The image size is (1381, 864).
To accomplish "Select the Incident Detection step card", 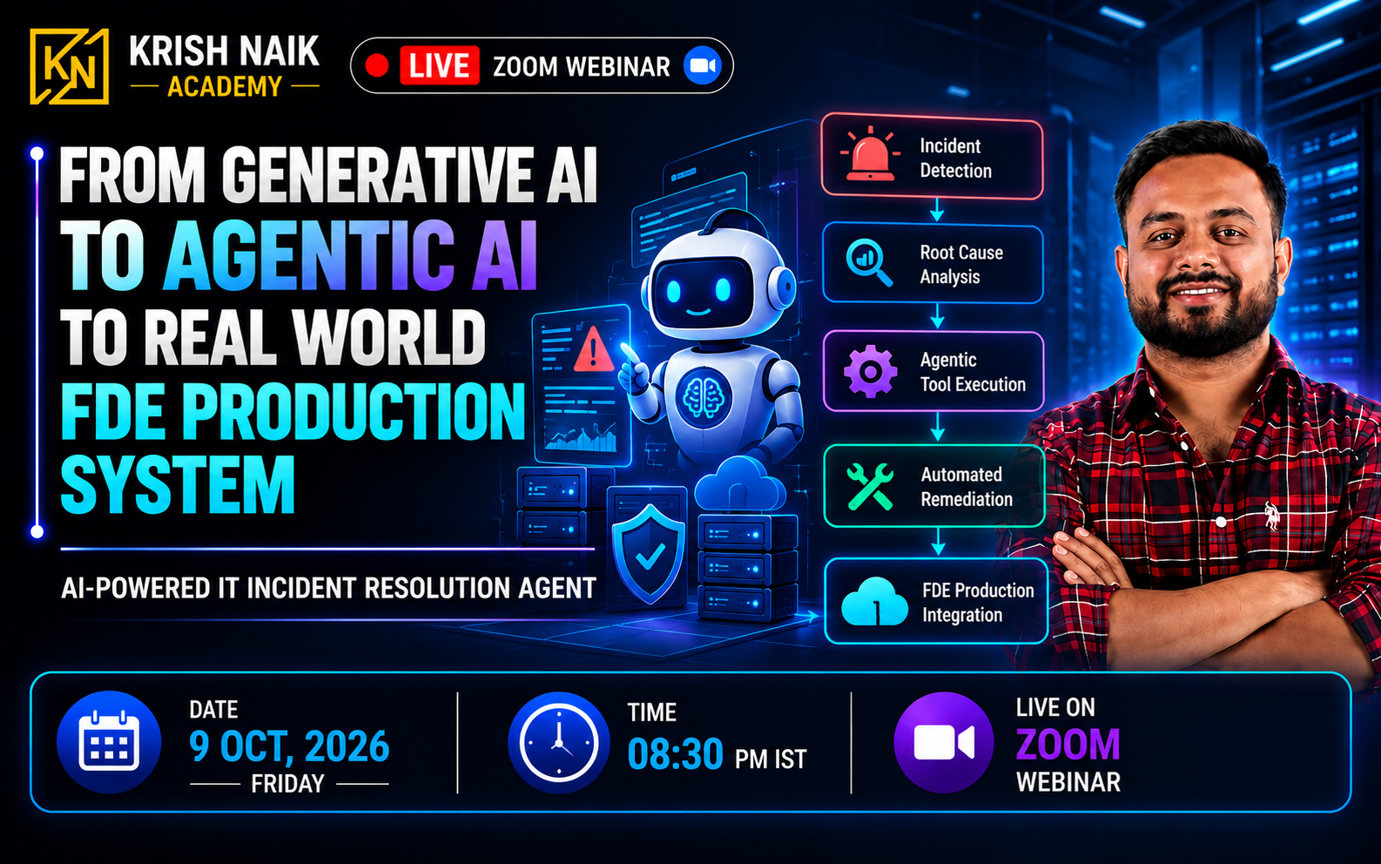I will [x=932, y=157].
